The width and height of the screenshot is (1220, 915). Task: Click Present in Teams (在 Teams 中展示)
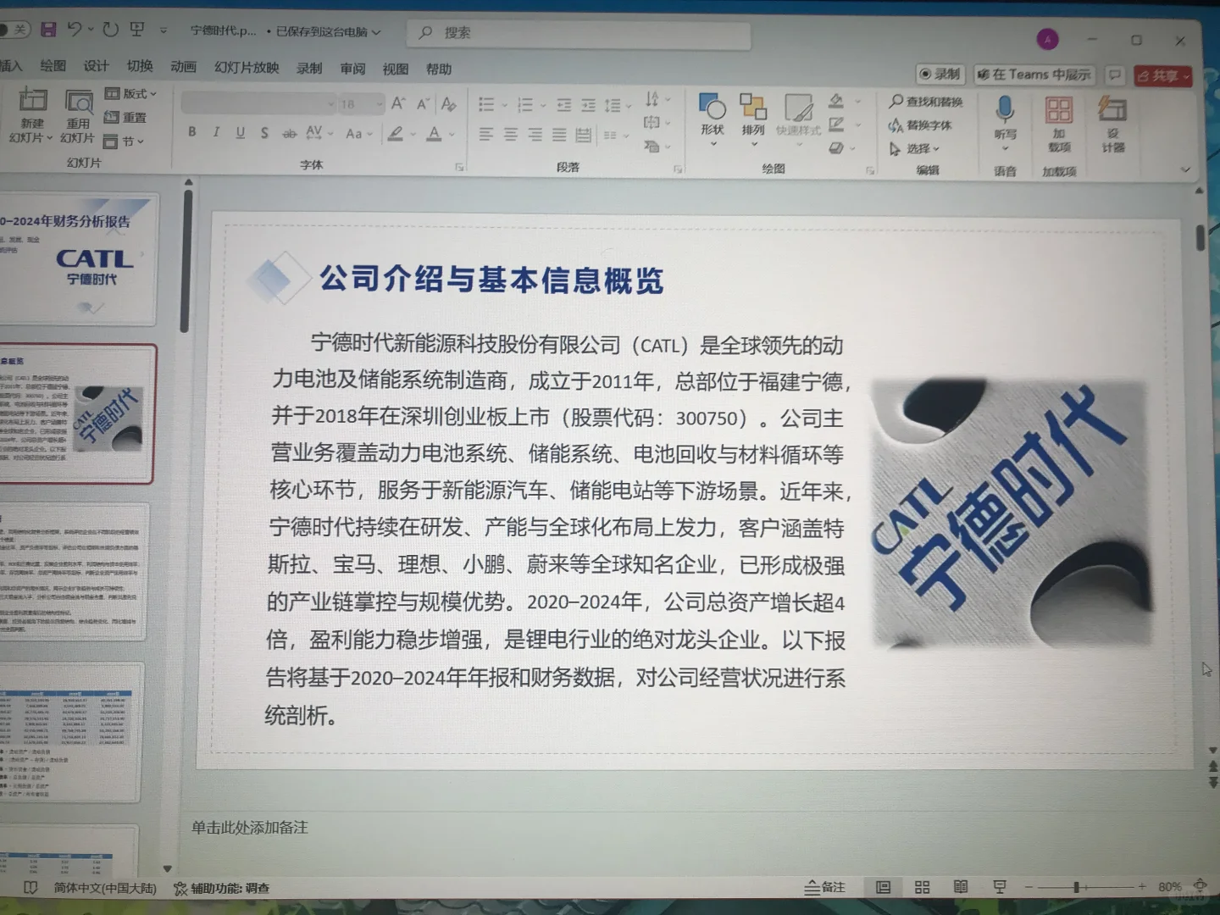pyautogui.click(x=1034, y=75)
